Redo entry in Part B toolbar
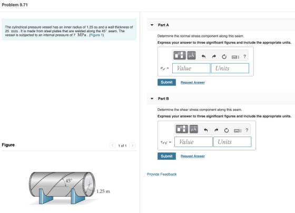This screenshot has height=213, width=295. click(217, 130)
